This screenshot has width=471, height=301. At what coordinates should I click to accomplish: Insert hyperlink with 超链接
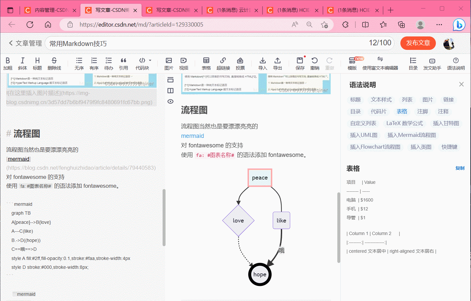223,64
